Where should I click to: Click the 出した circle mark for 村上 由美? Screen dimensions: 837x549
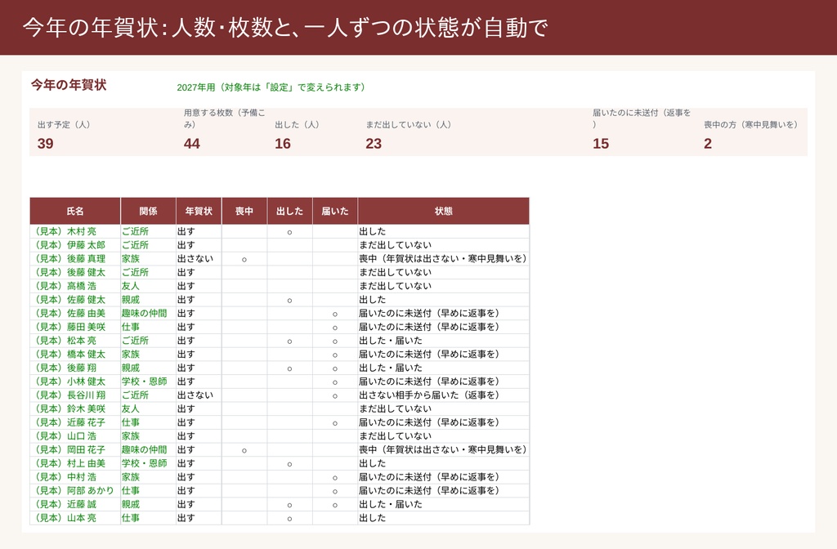[x=289, y=464]
